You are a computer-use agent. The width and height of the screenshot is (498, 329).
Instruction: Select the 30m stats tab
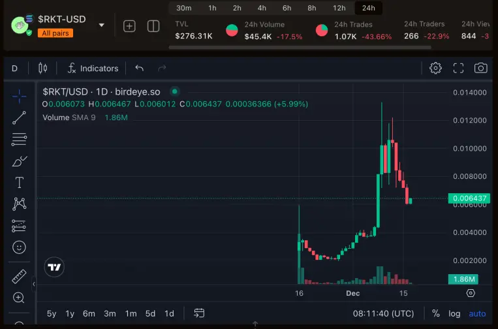click(184, 8)
